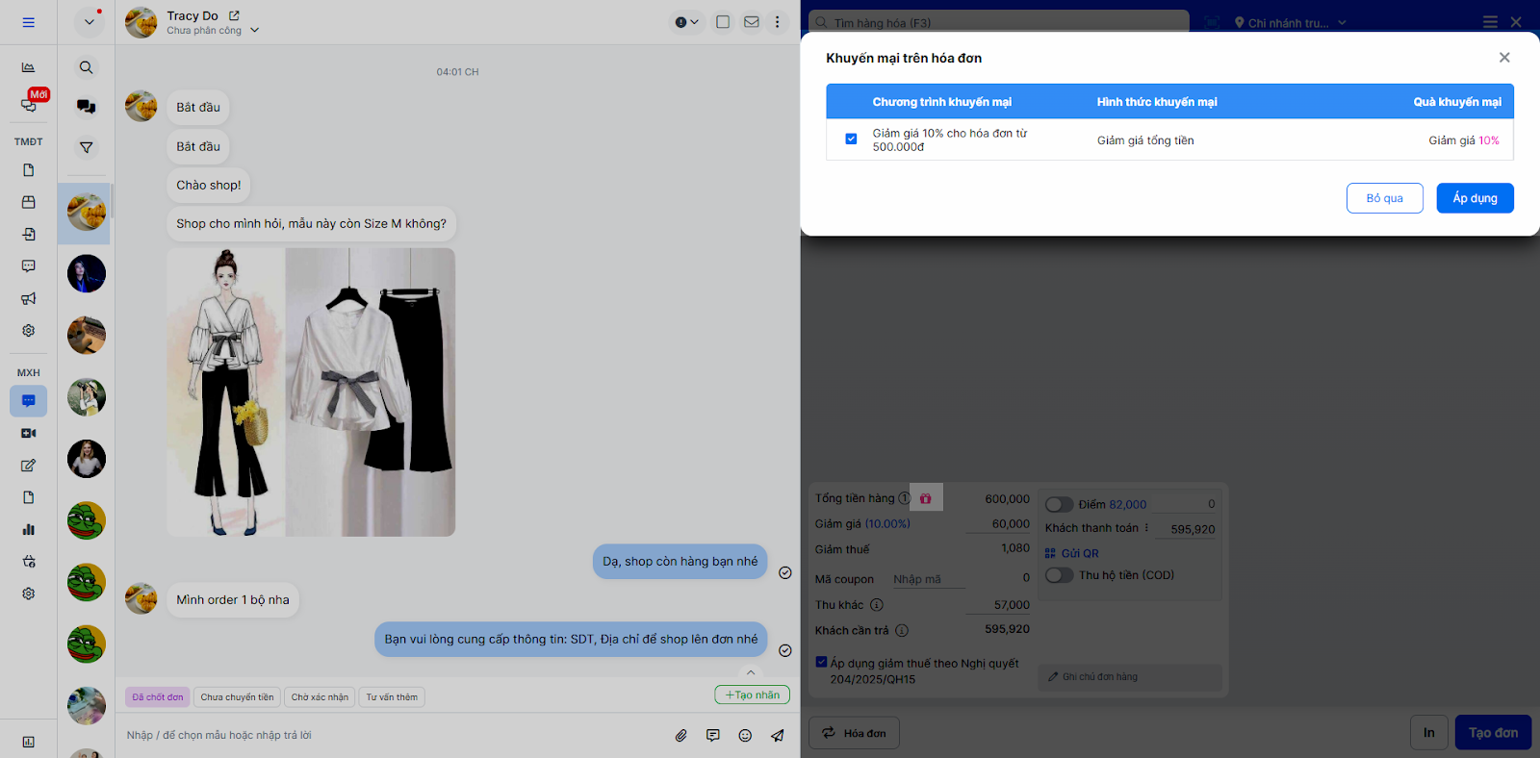Viewport: 1540px width, 758px height.
Task: Open the Chi nhánh branch dropdown
Action: click(x=1290, y=22)
